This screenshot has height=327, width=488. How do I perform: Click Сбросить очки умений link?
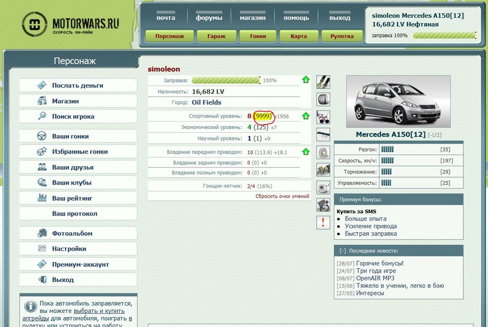[282, 196]
